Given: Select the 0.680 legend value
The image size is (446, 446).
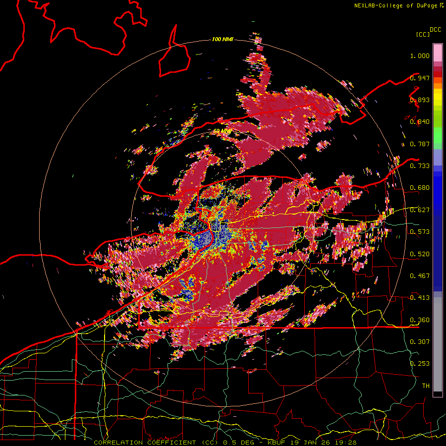Looking at the screenshot, I should [x=420, y=188].
